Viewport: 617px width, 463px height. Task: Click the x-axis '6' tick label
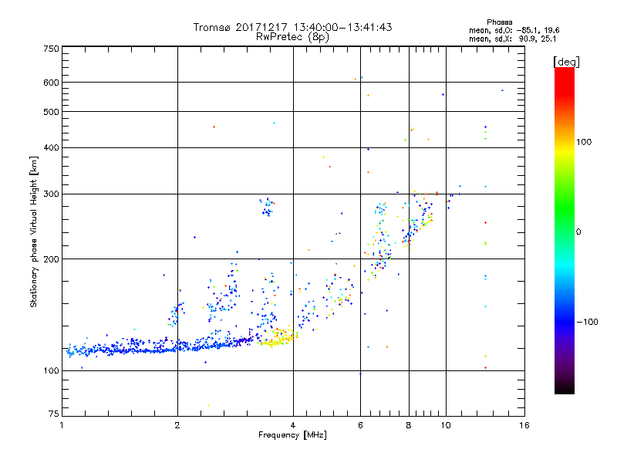pos(360,425)
